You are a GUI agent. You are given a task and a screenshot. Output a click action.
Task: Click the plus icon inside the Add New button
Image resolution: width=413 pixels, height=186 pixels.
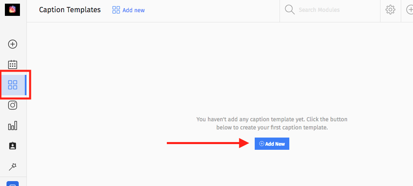coord(262,144)
